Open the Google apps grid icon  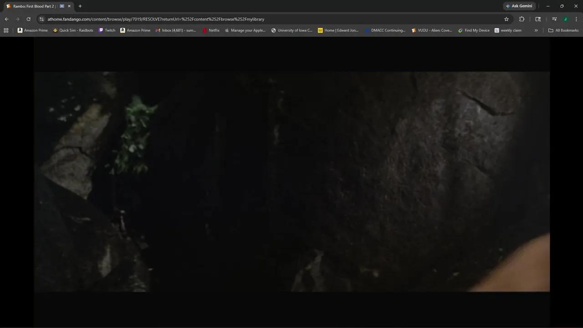5,30
